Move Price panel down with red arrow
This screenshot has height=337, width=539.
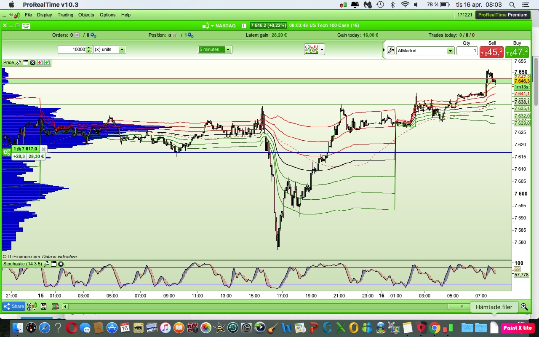[x=40, y=63]
